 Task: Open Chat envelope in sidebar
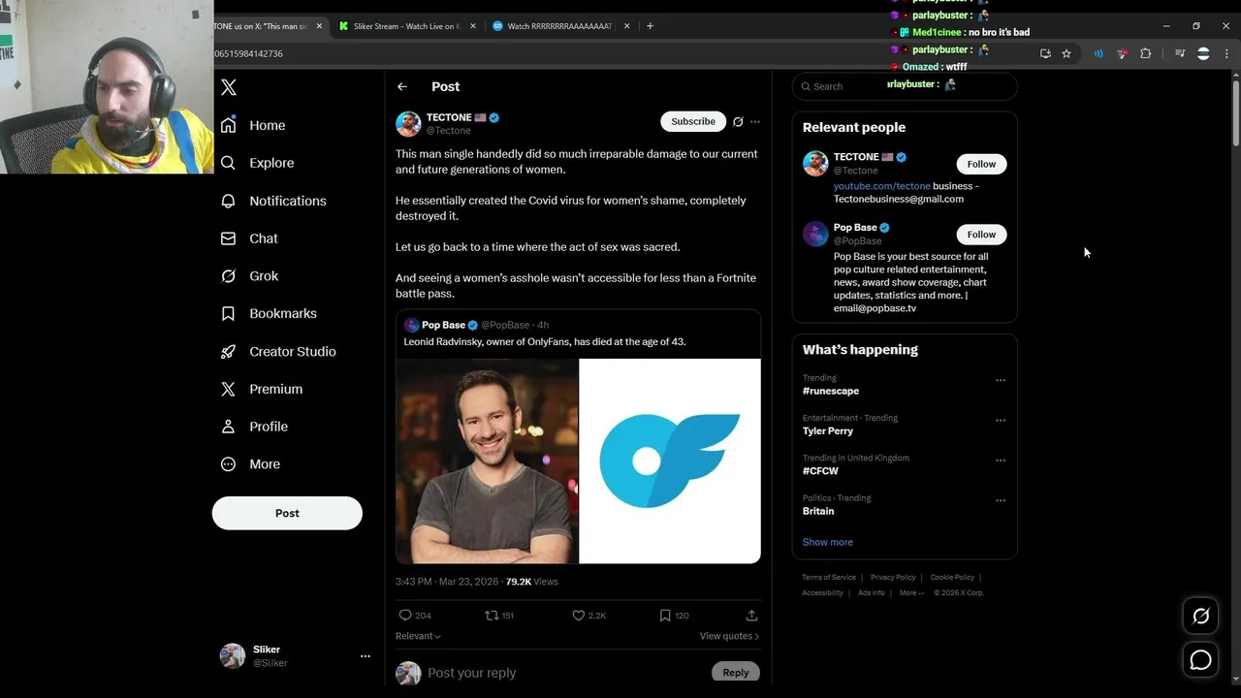[228, 238]
